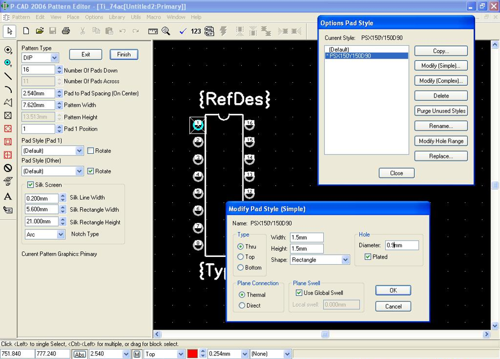Screen dimensions: 500x359
Task: Click the red layer color swatch
Action: click(x=192, y=354)
